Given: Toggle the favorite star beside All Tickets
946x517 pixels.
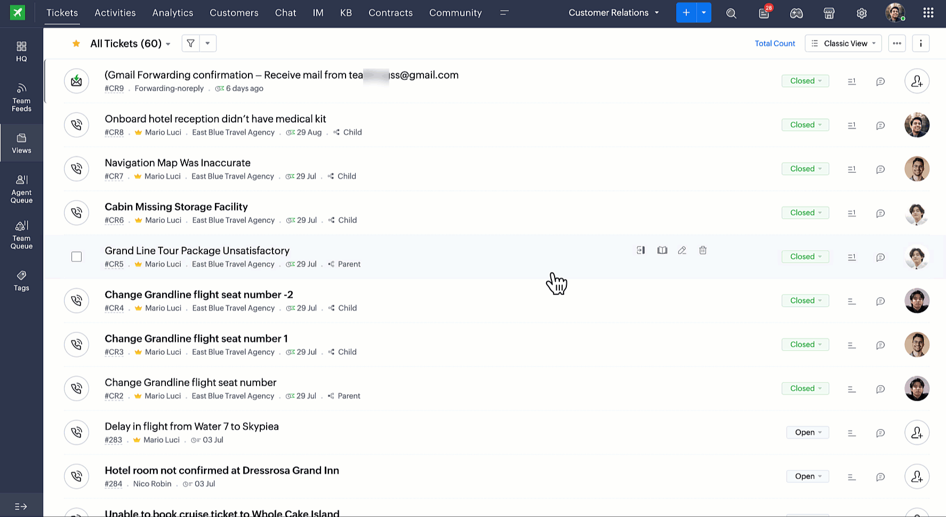Looking at the screenshot, I should point(76,43).
